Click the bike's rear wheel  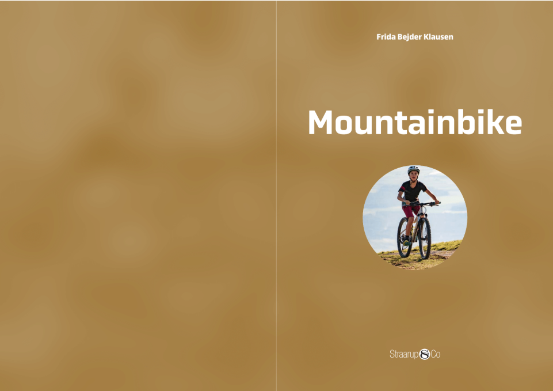(x=404, y=237)
